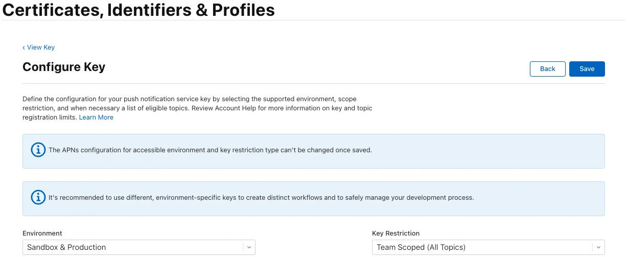
Task: Select the Team Scoped (All Topics) value text
Action: pos(421,247)
